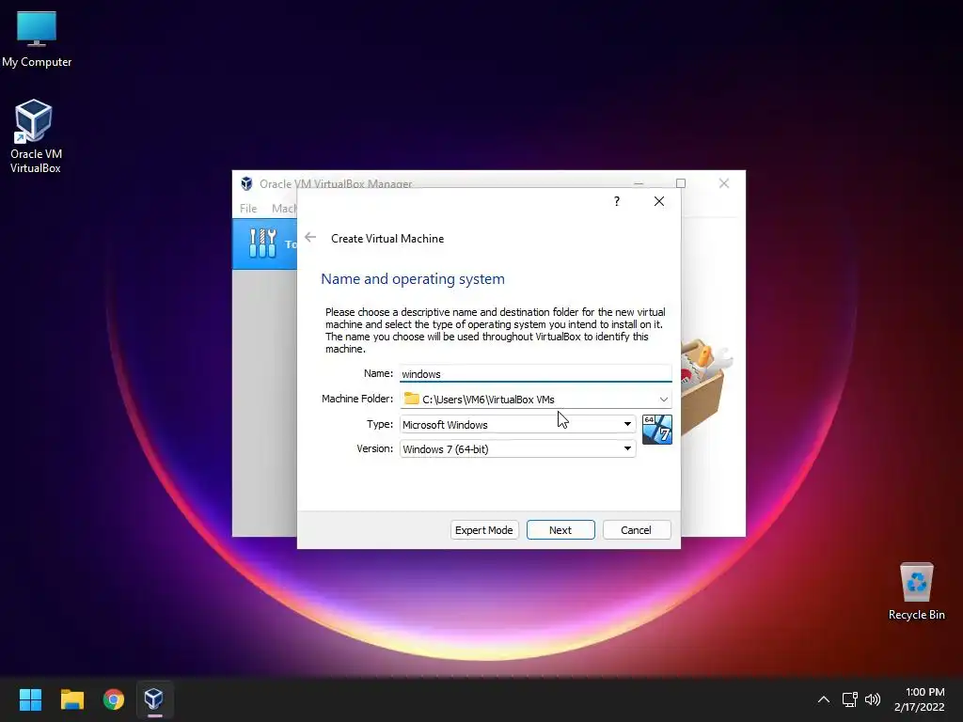Launch Google Chrome from the taskbar
This screenshot has width=963, height=722.
(x=113, y=698)
